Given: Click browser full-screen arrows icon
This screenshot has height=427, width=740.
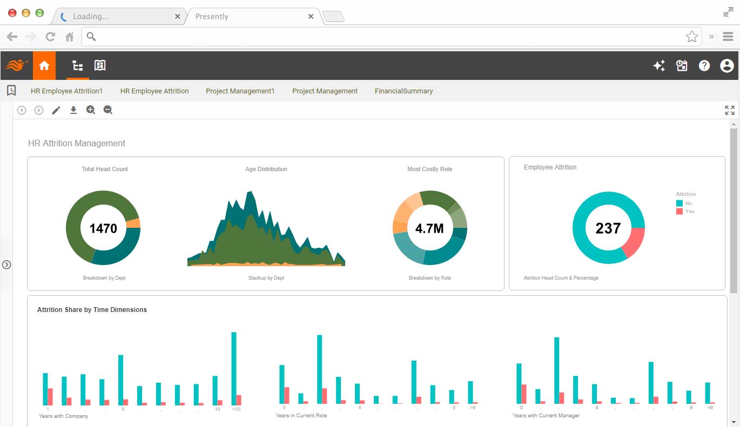Looking at the screenshot, I should tap(728, 12).
